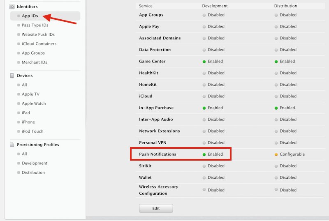The height and width of the screenshot is (221, 329).
Task: Click Push Notifications Development Enabled status
Action: (x=213, y=154)
